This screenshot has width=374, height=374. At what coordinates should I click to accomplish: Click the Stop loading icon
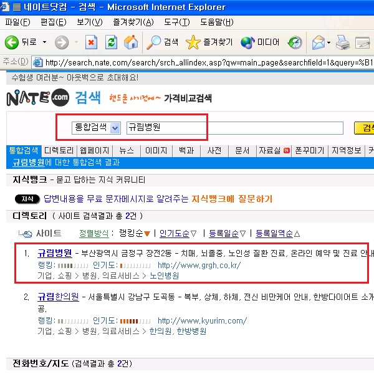tap(92, 42)
